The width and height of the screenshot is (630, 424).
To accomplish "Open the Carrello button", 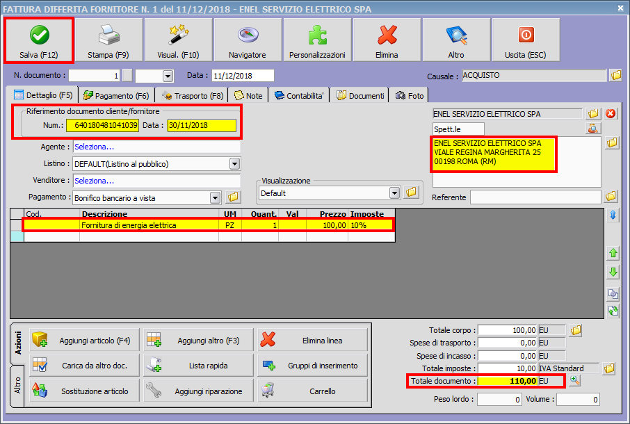I will point(313,391).
